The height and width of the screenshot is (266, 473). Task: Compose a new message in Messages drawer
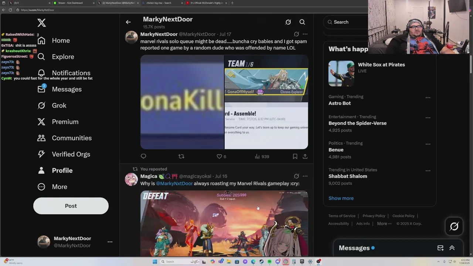[x=440, y=248]
